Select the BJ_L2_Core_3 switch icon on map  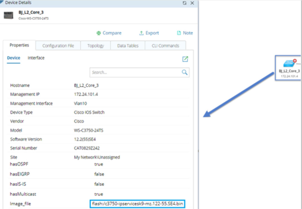point(288,64)
